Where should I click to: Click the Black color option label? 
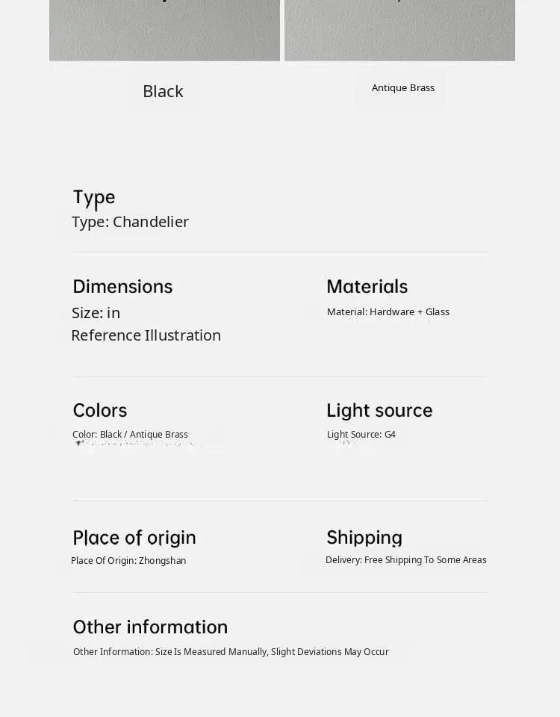click(x=163, y=91)
